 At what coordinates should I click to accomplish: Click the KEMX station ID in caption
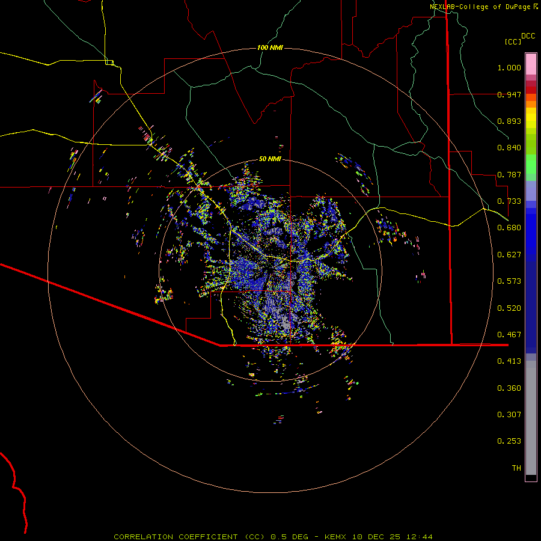[335, 537]
